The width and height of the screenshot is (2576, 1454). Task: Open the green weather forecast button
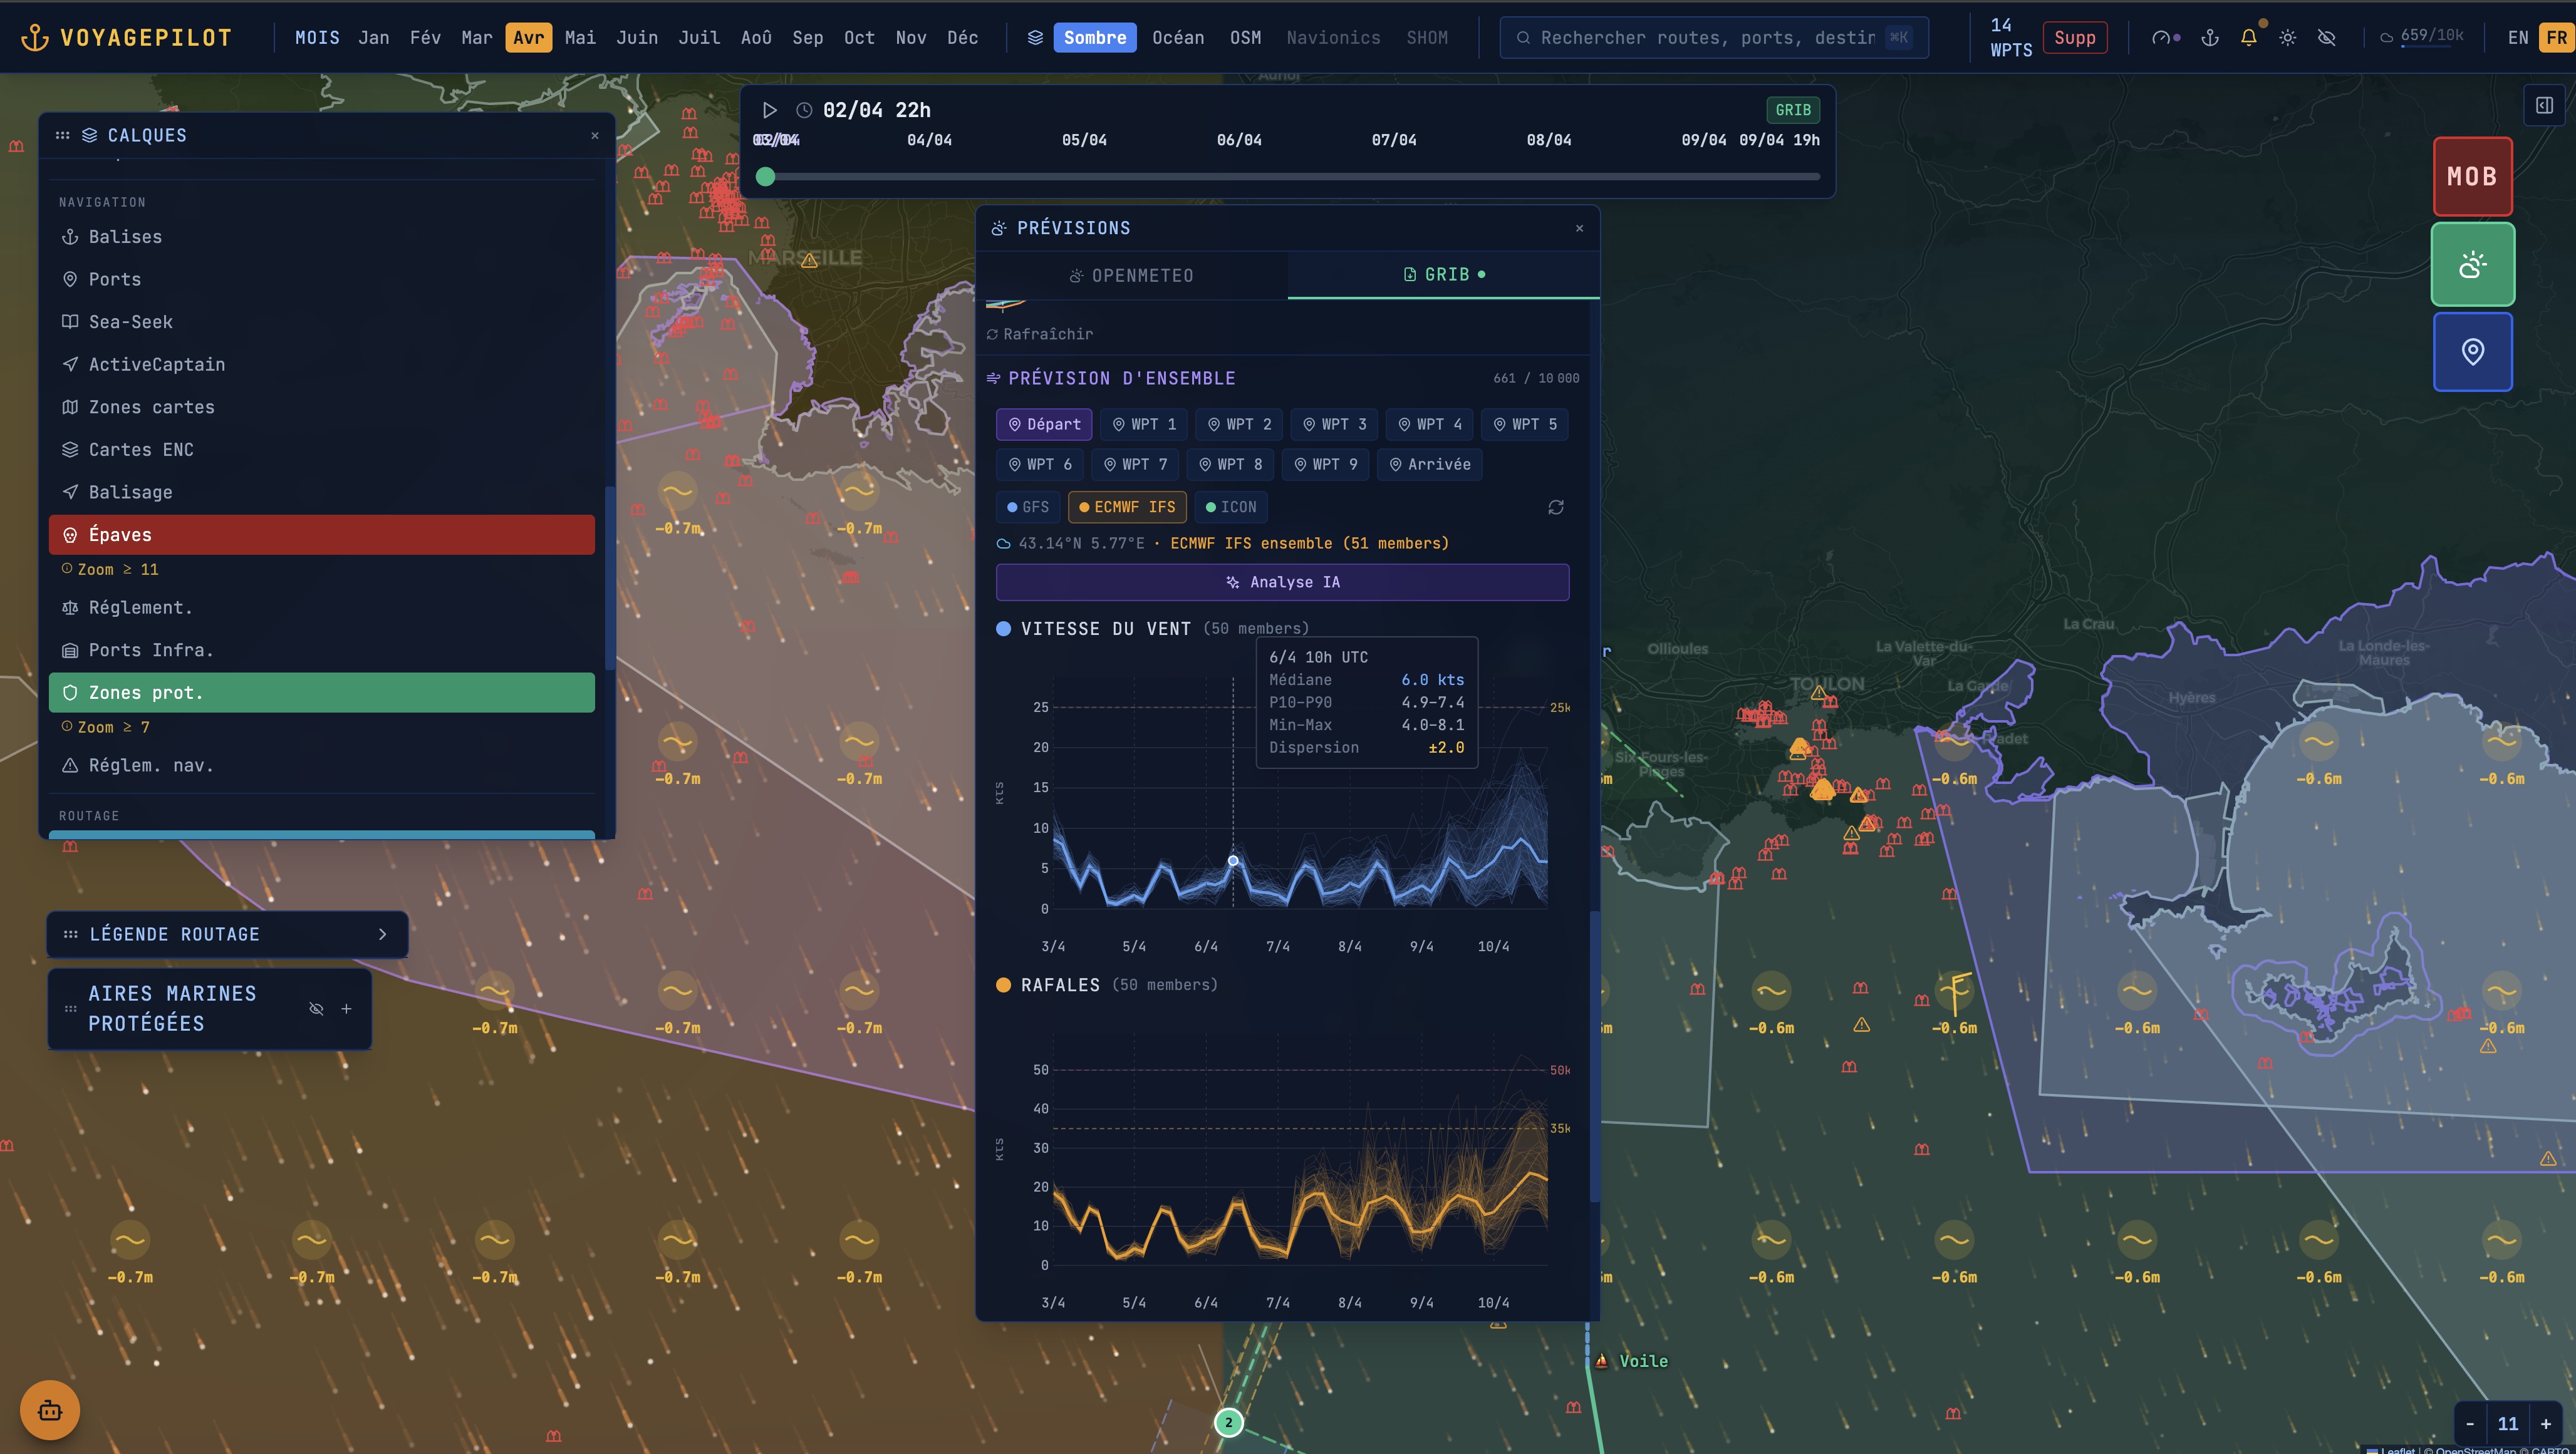click(x=2472, y=265)
